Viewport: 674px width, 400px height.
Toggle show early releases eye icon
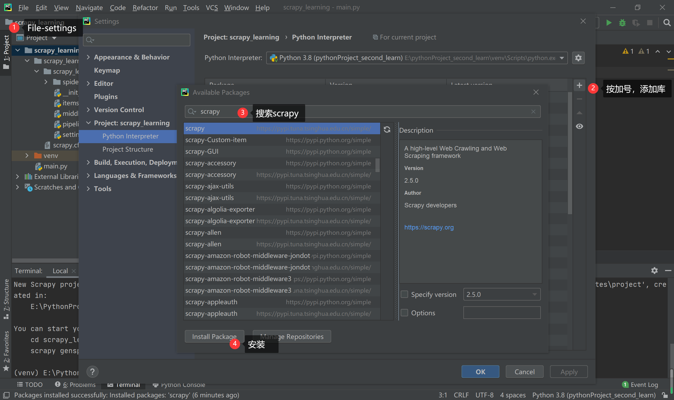579,126
